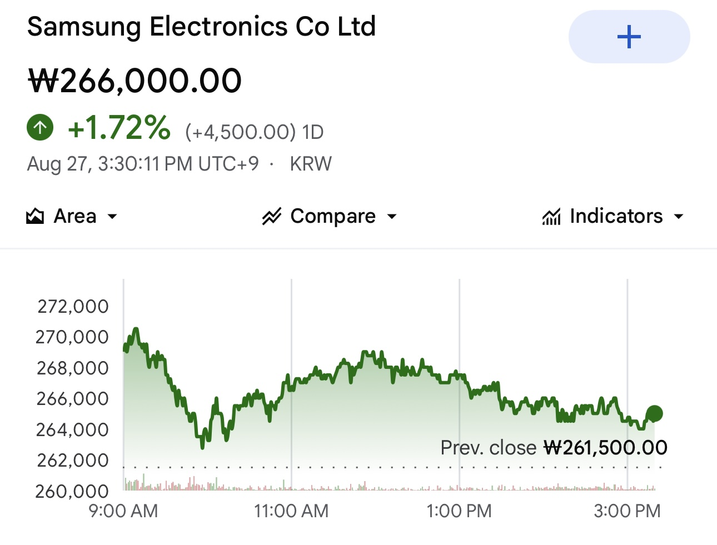
Task: Select the Area chart style label
Action: point(75,216)
